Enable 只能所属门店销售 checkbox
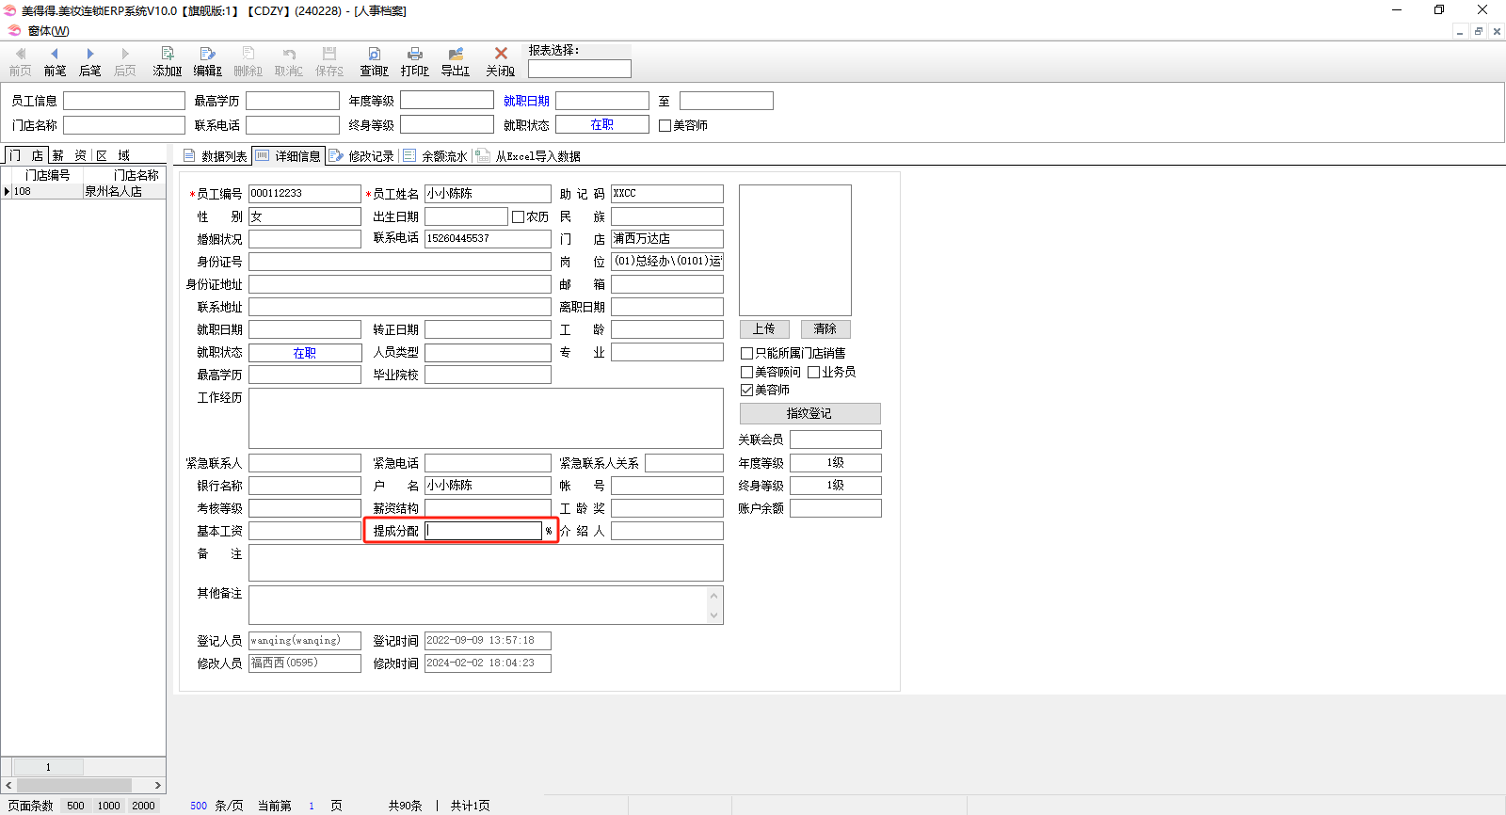This screenshot has height=815, width=1506. click(x=746, y=354)
